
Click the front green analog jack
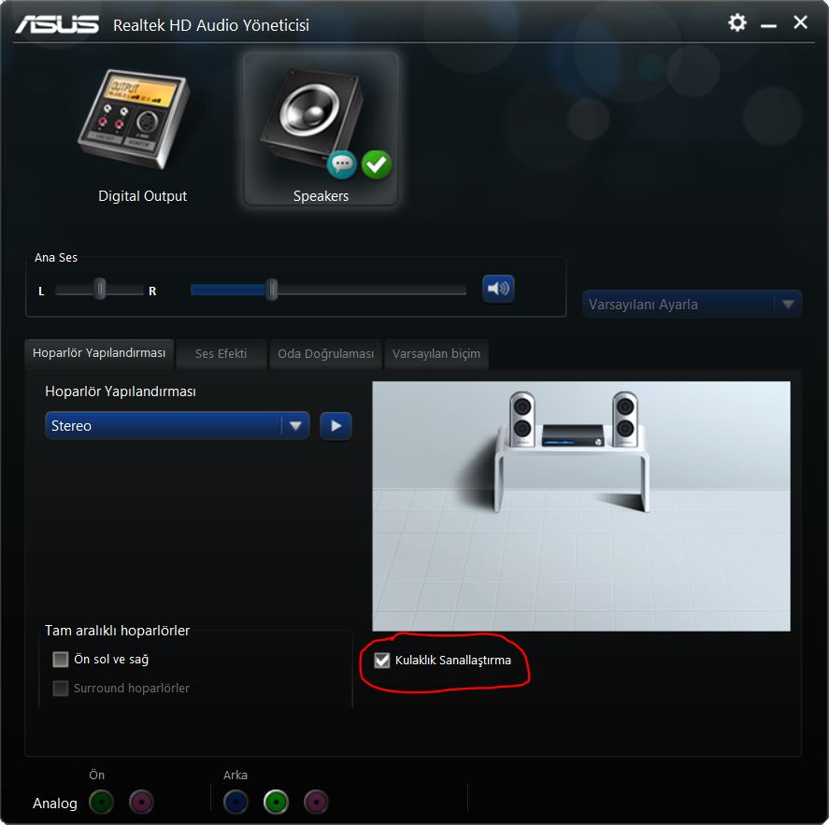101,802
